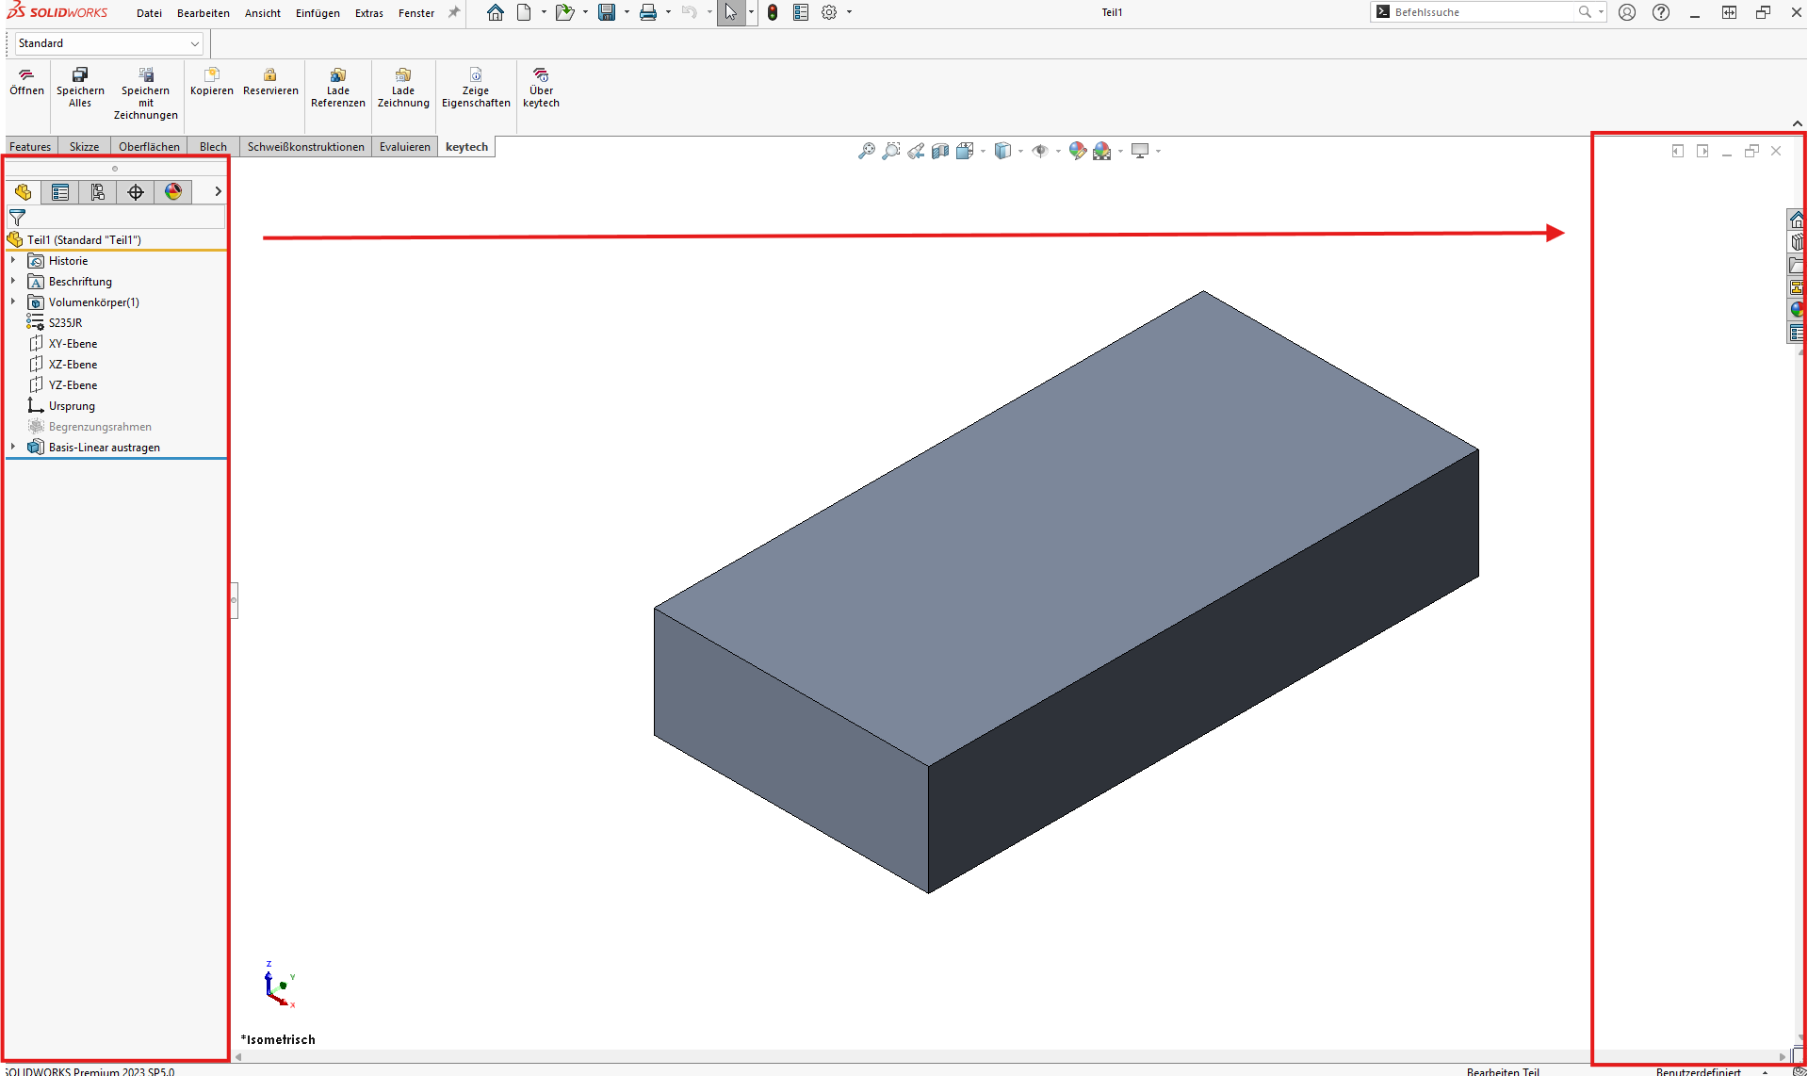Open the DimXpertManager crosshair tab
Image resolution: width=1808 pixels, height=1076 pixels.
pos(136,192)
